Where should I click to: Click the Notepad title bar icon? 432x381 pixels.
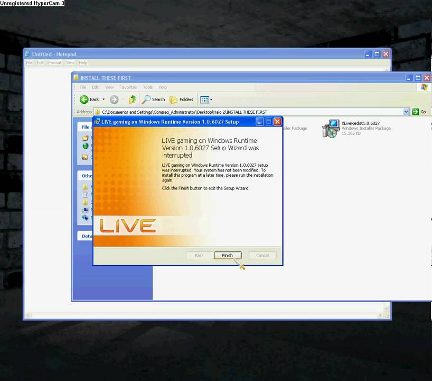coord(27,54)
